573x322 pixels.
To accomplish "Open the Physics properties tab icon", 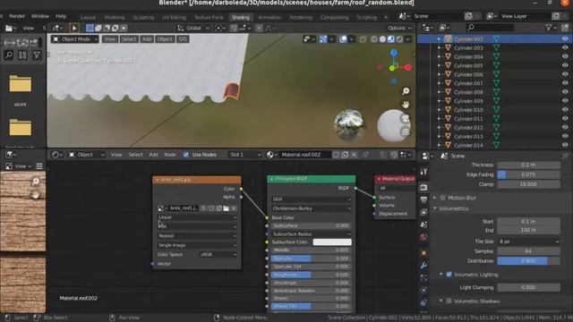I will 423,290.
